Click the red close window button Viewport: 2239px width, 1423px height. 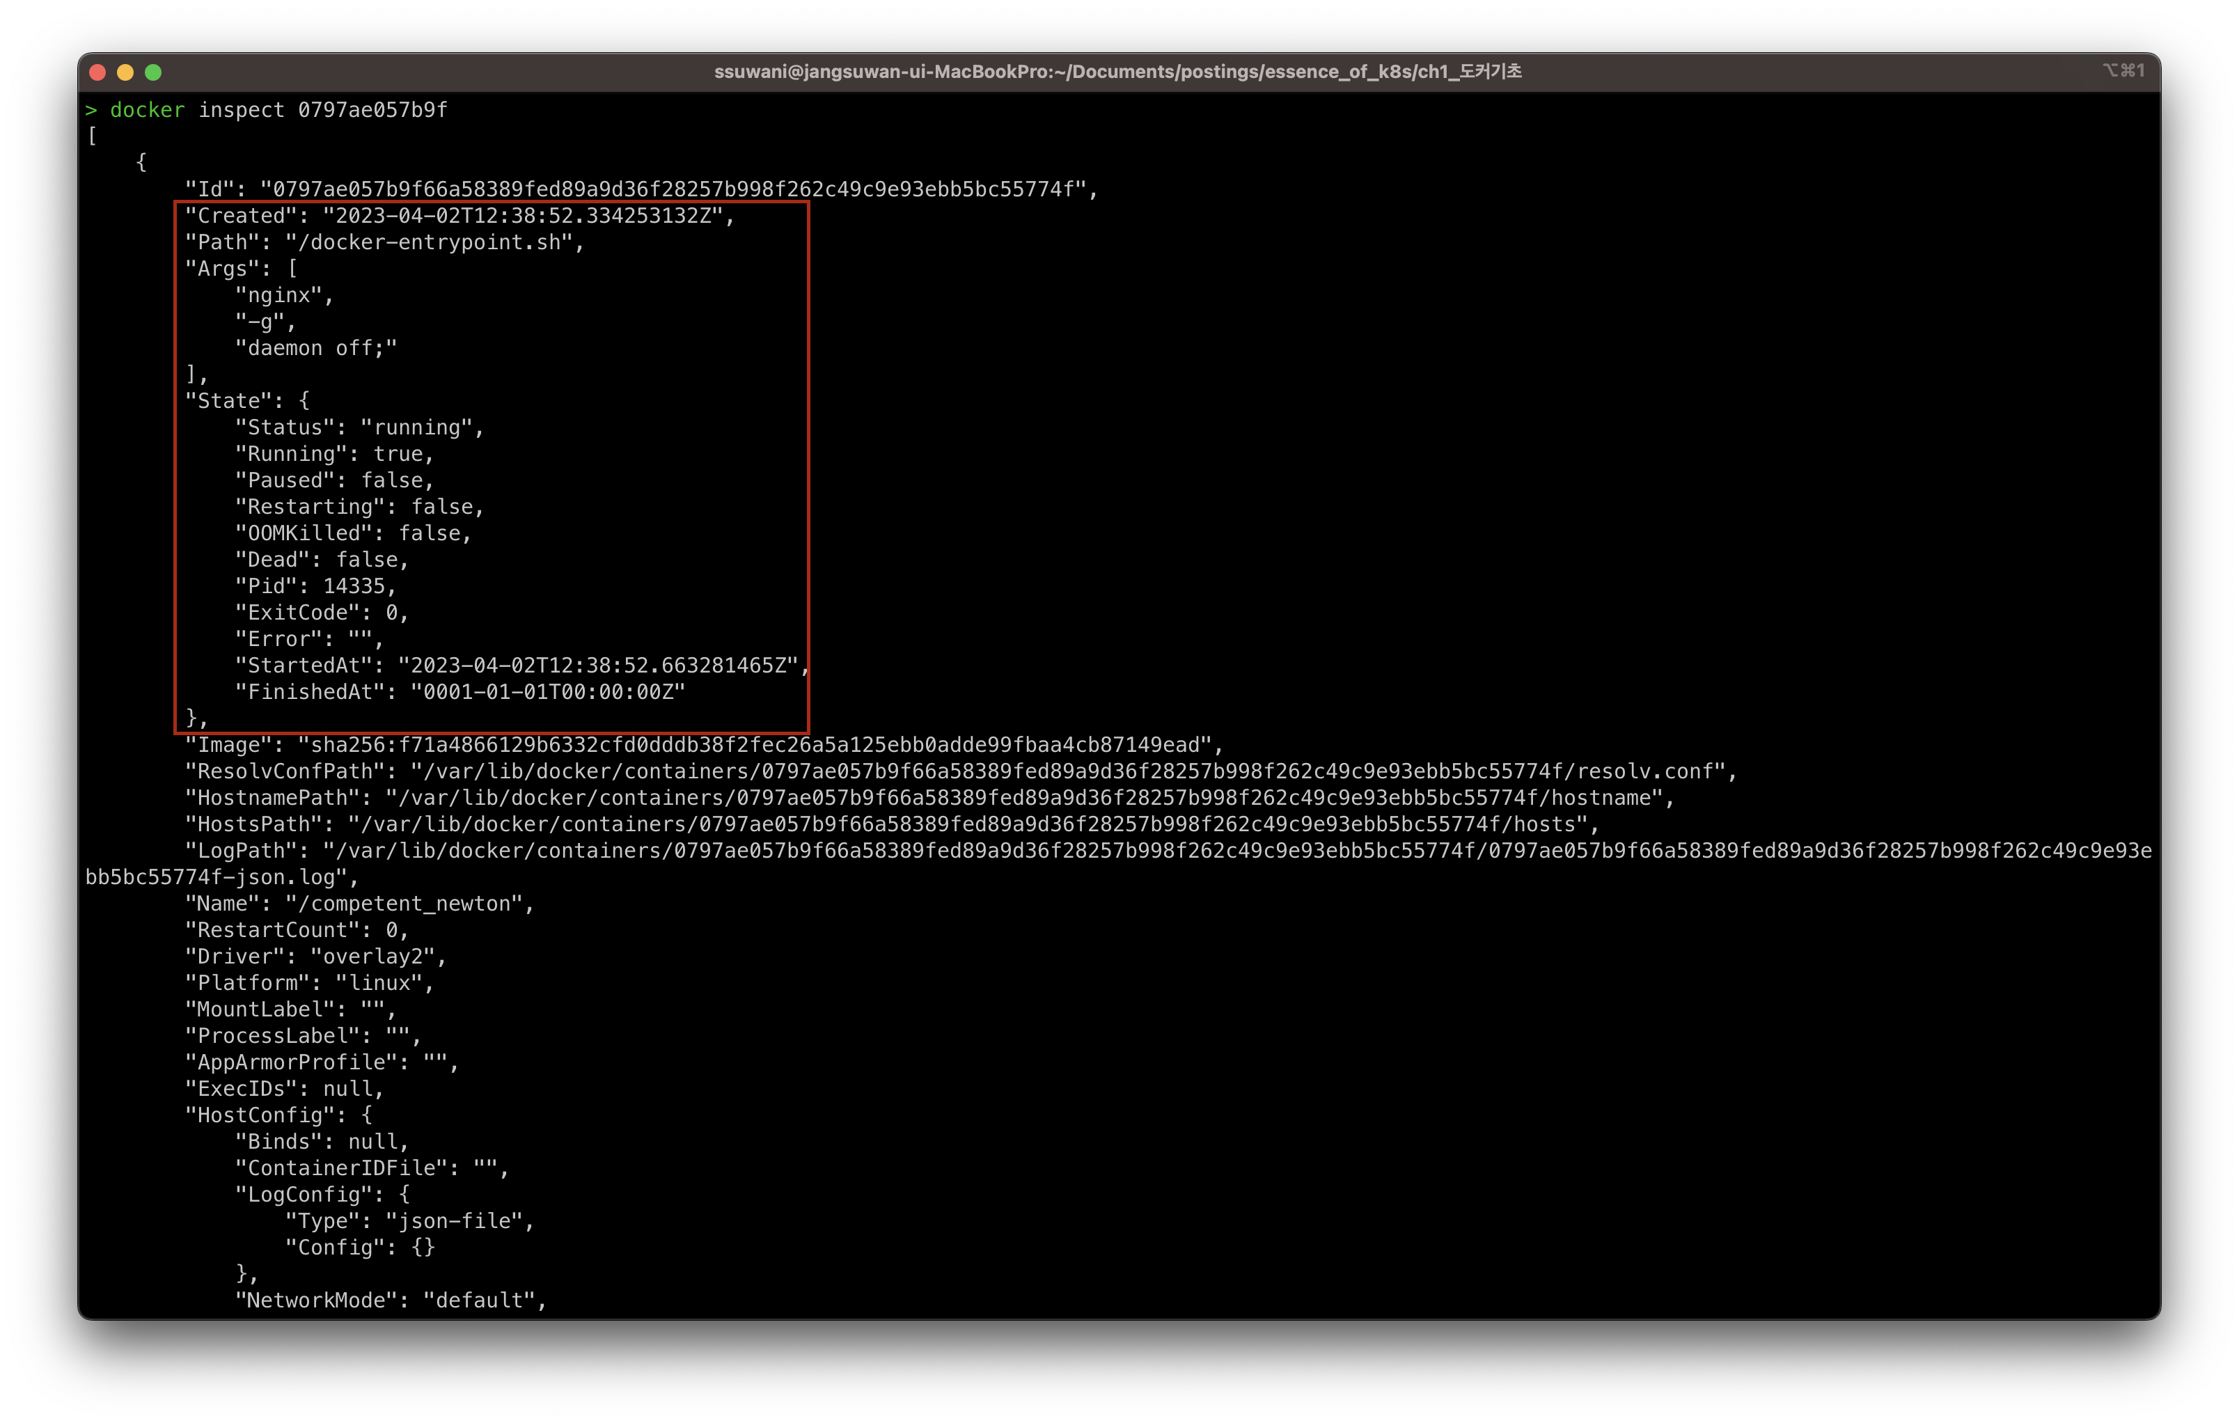[x=97, y=72]
